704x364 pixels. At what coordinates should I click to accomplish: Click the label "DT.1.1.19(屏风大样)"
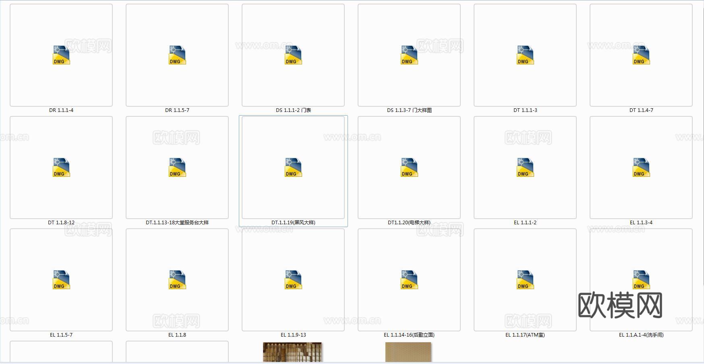pos(293,223)
